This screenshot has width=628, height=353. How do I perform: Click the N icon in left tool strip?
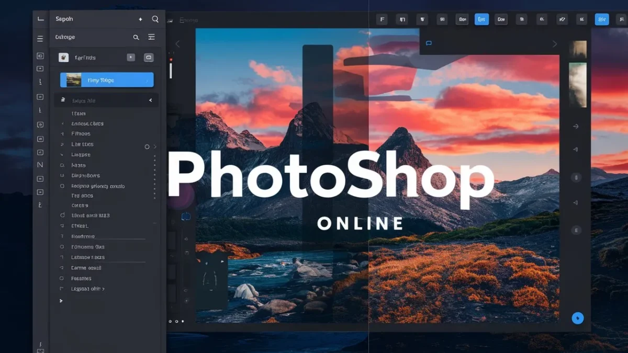pos(40,165)
